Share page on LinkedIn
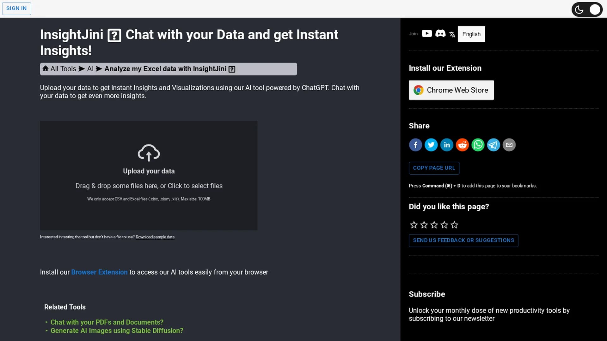 (x=447, y=145)
